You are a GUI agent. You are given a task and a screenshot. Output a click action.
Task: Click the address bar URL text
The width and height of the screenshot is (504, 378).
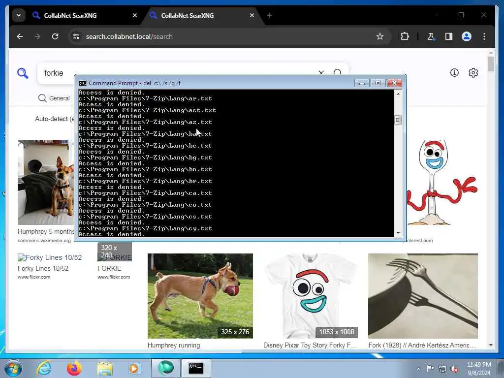click(129, 36)
